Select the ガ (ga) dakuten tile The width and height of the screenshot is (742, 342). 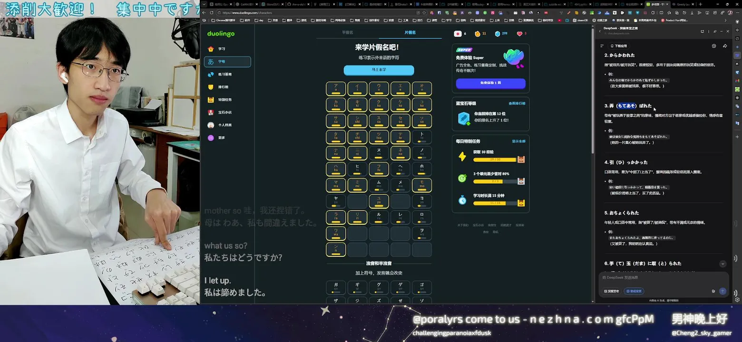click(x=336, y=288)
